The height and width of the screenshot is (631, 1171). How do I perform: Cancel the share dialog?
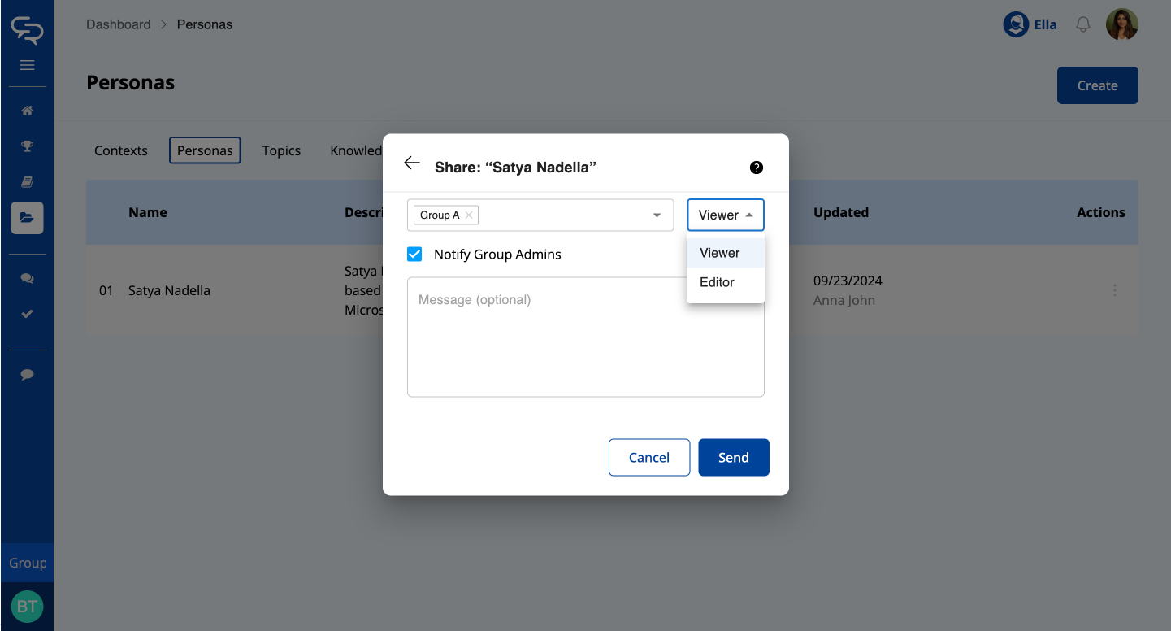pos(648,458)
